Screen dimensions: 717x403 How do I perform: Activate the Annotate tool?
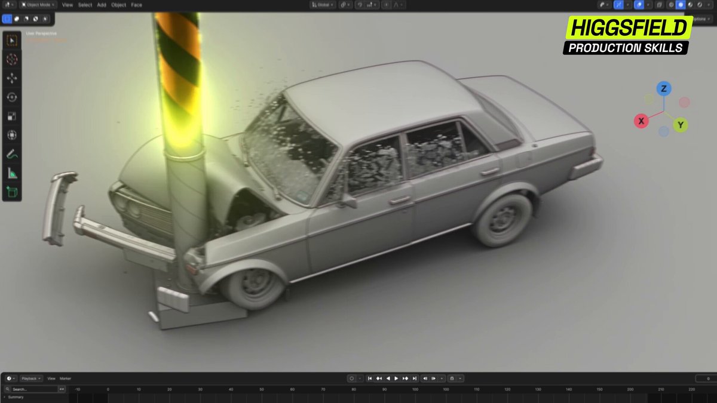pos(12,155)
